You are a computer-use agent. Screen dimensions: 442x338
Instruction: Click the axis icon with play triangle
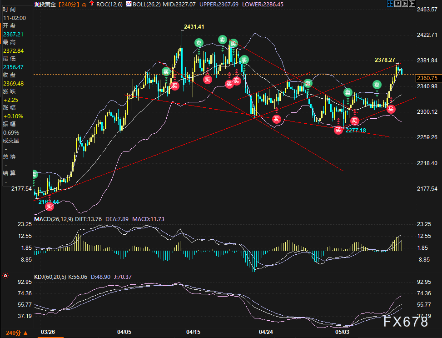(x=404, y=4)
